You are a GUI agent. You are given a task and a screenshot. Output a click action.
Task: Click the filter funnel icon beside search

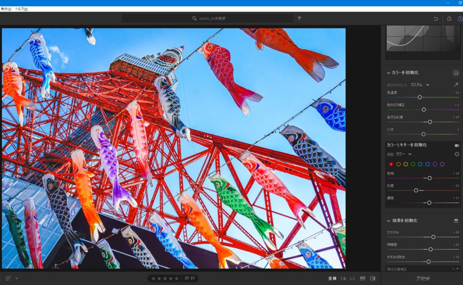(x=299, y=18)
